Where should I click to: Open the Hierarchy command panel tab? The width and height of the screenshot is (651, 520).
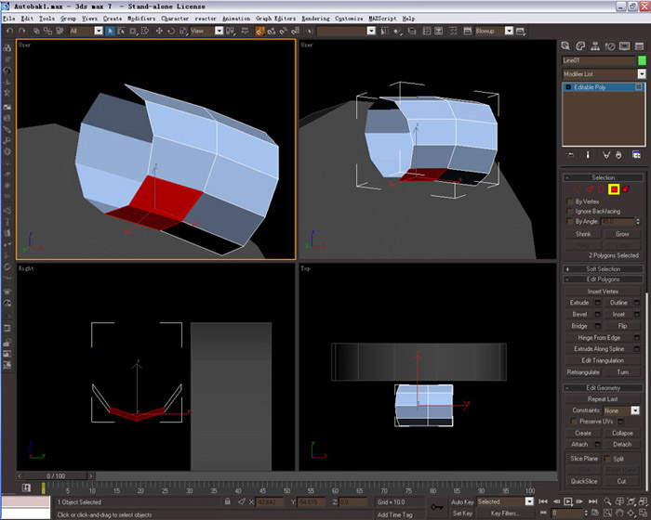click(x=595, y=46)
